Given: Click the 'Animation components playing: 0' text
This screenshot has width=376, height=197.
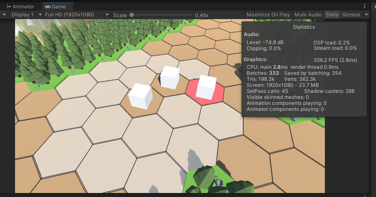Looking at the screenshot, I should (x=286, y=103).
